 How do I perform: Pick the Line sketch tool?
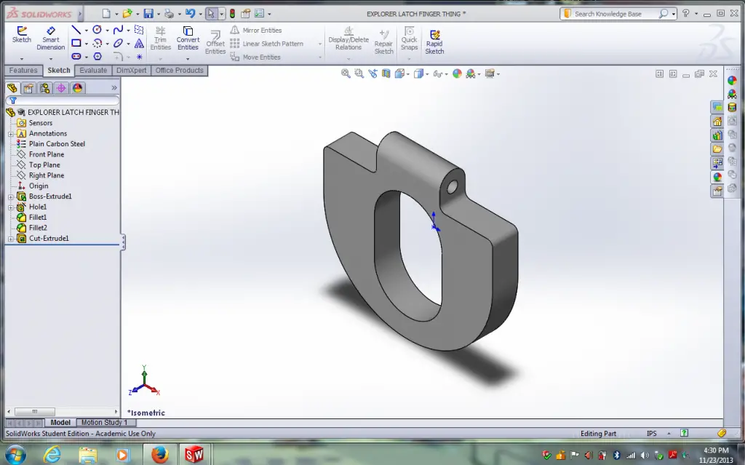76,30
